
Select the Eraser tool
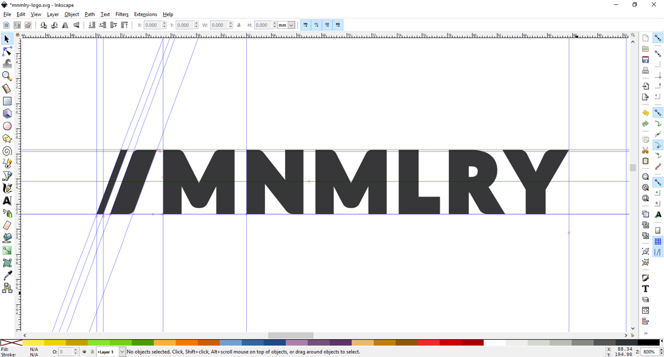coord(7,226)
